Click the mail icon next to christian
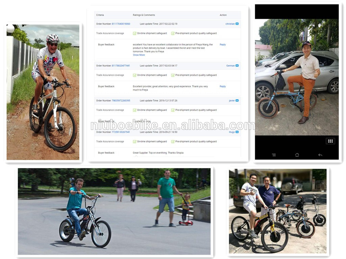Screen dimensions: 346x259 click(x=237, y=24)
